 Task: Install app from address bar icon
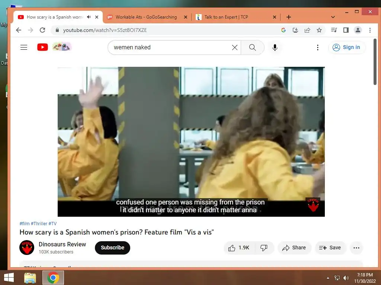[x=295, y=30]
